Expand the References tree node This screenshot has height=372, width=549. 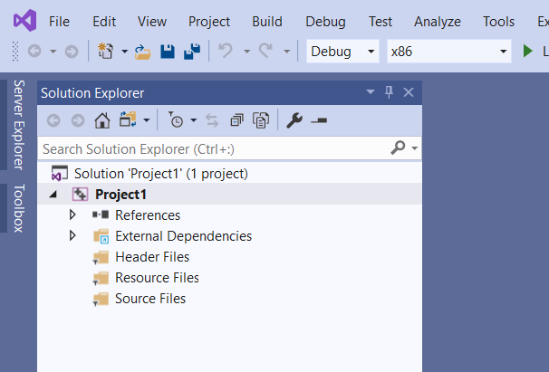(x=72, y=215)
